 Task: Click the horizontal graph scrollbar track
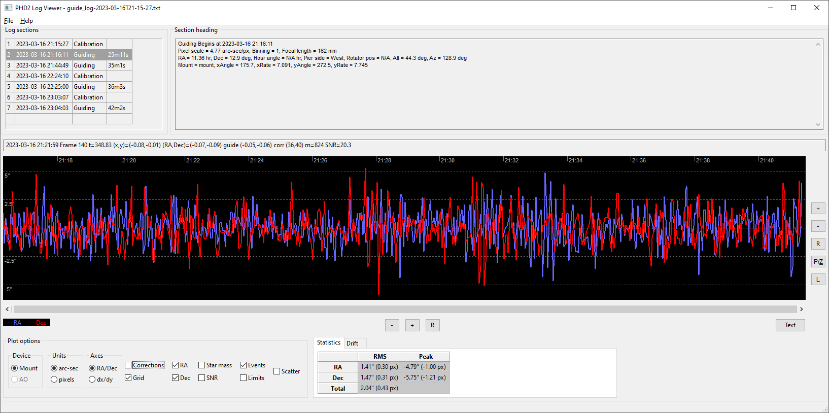point(405,309)
